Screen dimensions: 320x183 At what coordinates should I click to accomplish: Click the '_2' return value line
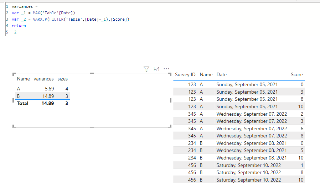[14, 32]
